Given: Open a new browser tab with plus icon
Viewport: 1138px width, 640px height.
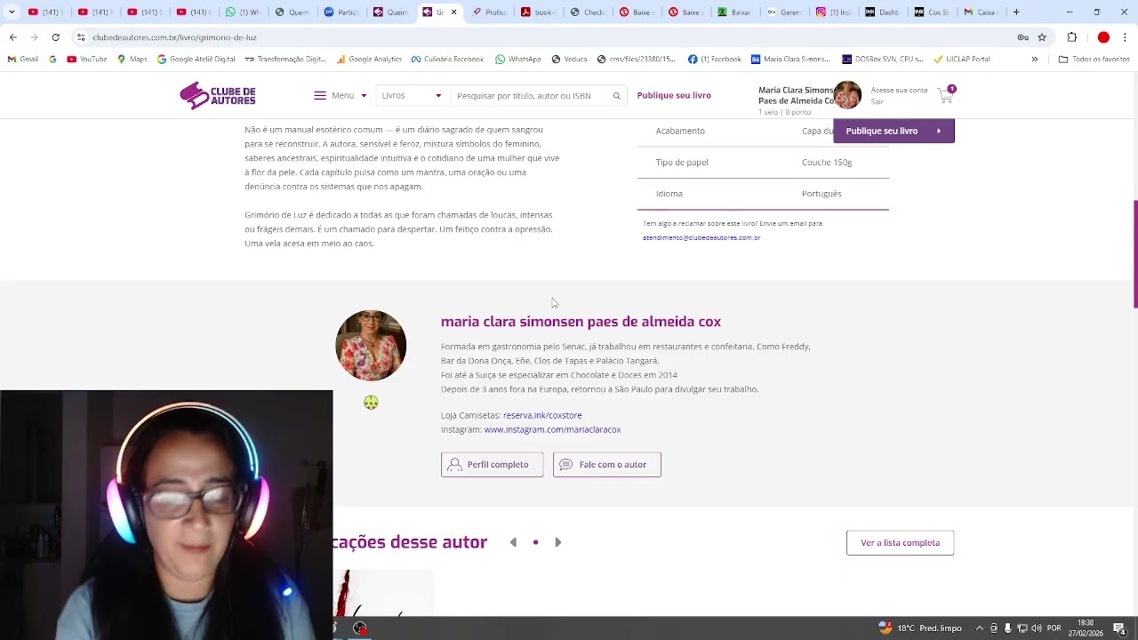Looking at the screenshot, I should tap(1016, 12).
